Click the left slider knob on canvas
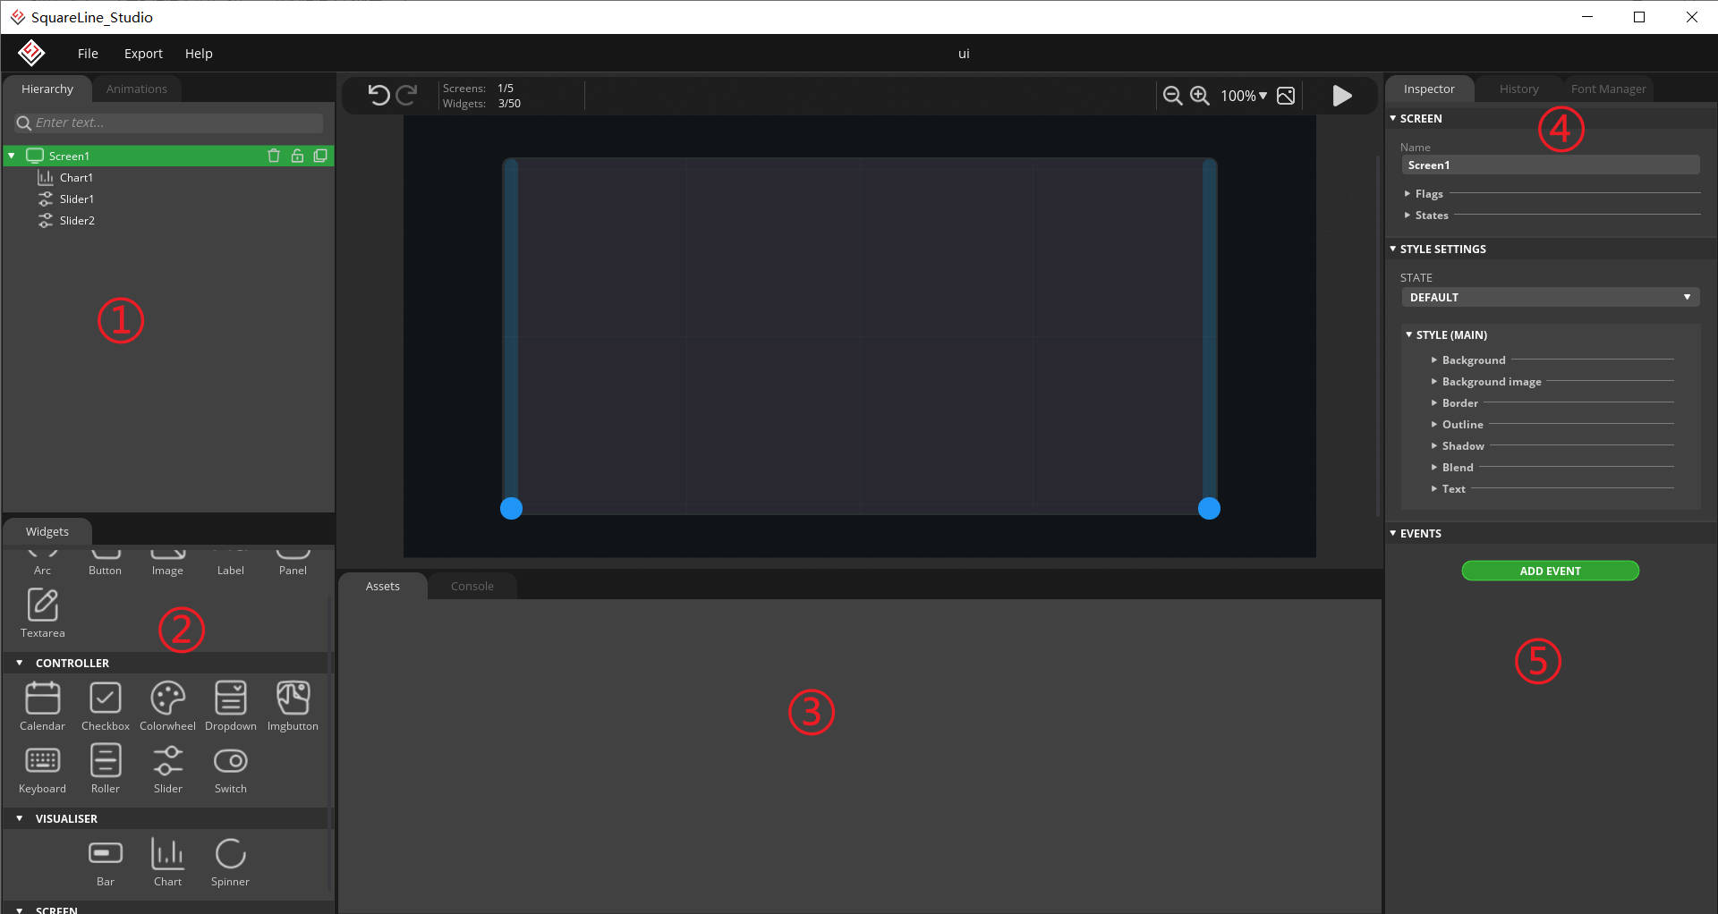1718x914 pixels. click(x=511, y=508)
